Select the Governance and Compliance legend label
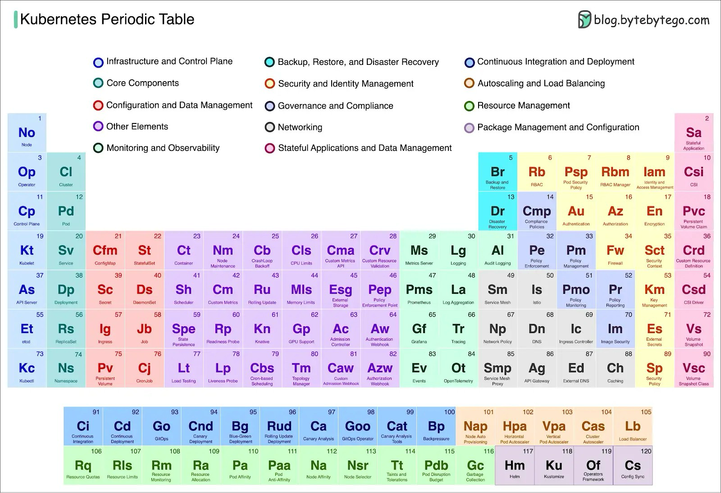 click(x=335, y=106)
